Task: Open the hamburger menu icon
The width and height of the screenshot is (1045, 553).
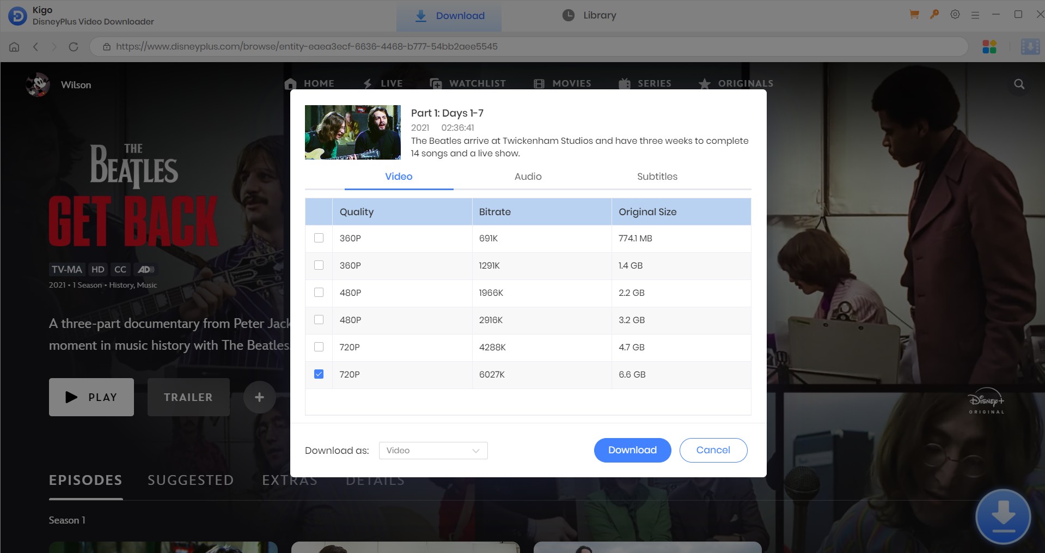Action: [x=975, y=15]
